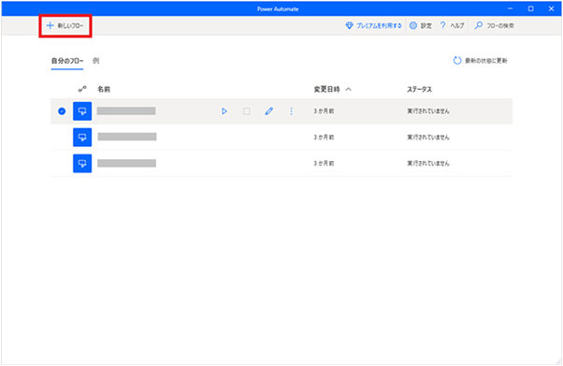
Task: Click the premium diamond icon
Action: (349, 25)
